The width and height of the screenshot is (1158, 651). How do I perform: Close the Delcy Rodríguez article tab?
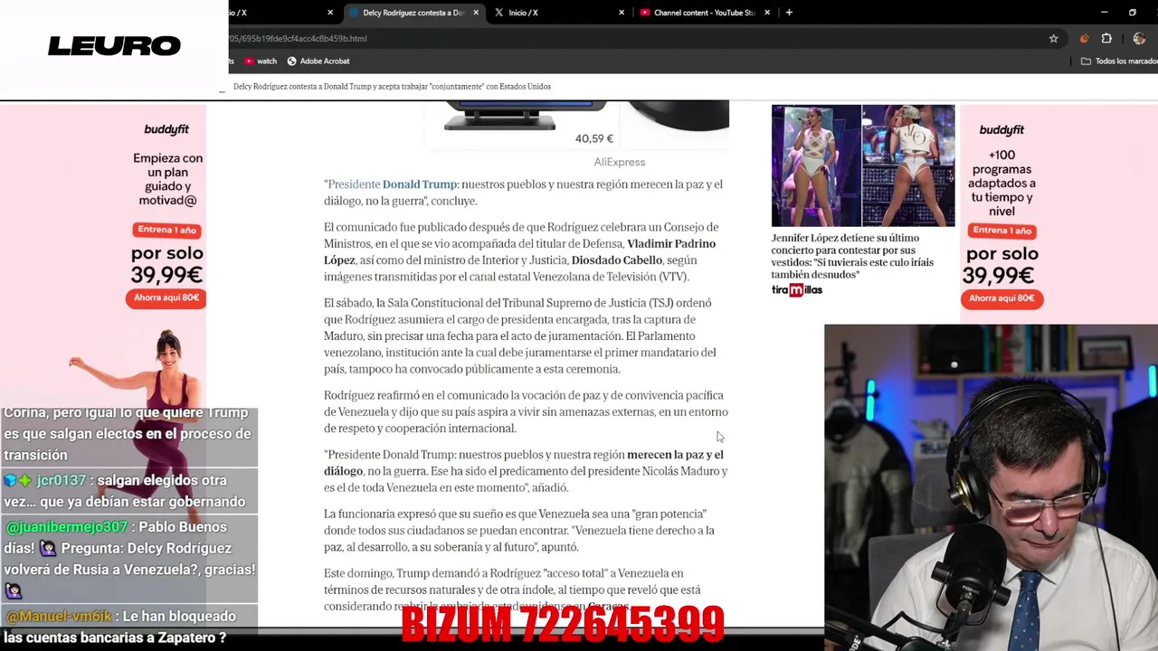(x=475, y=13)
